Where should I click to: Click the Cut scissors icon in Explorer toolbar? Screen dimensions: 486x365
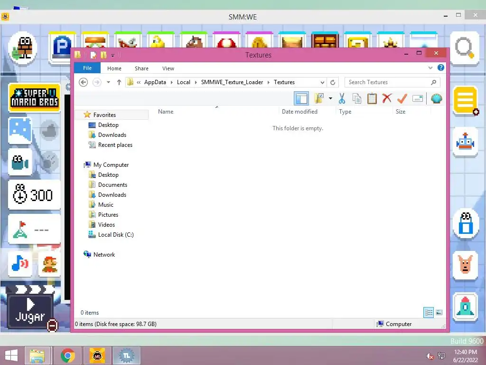click(342, 99)
